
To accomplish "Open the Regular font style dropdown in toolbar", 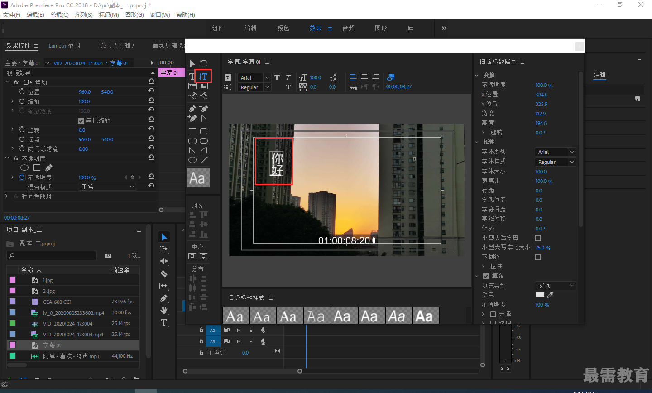I will (x=254, y=87).
